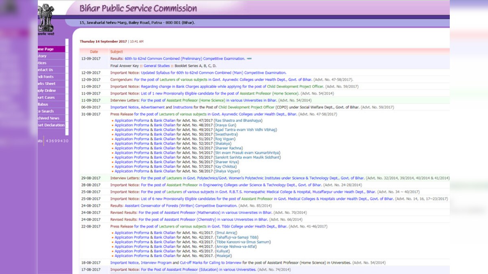Open Bank Challan for Advt. No. 58/2017

pos(165,171)
